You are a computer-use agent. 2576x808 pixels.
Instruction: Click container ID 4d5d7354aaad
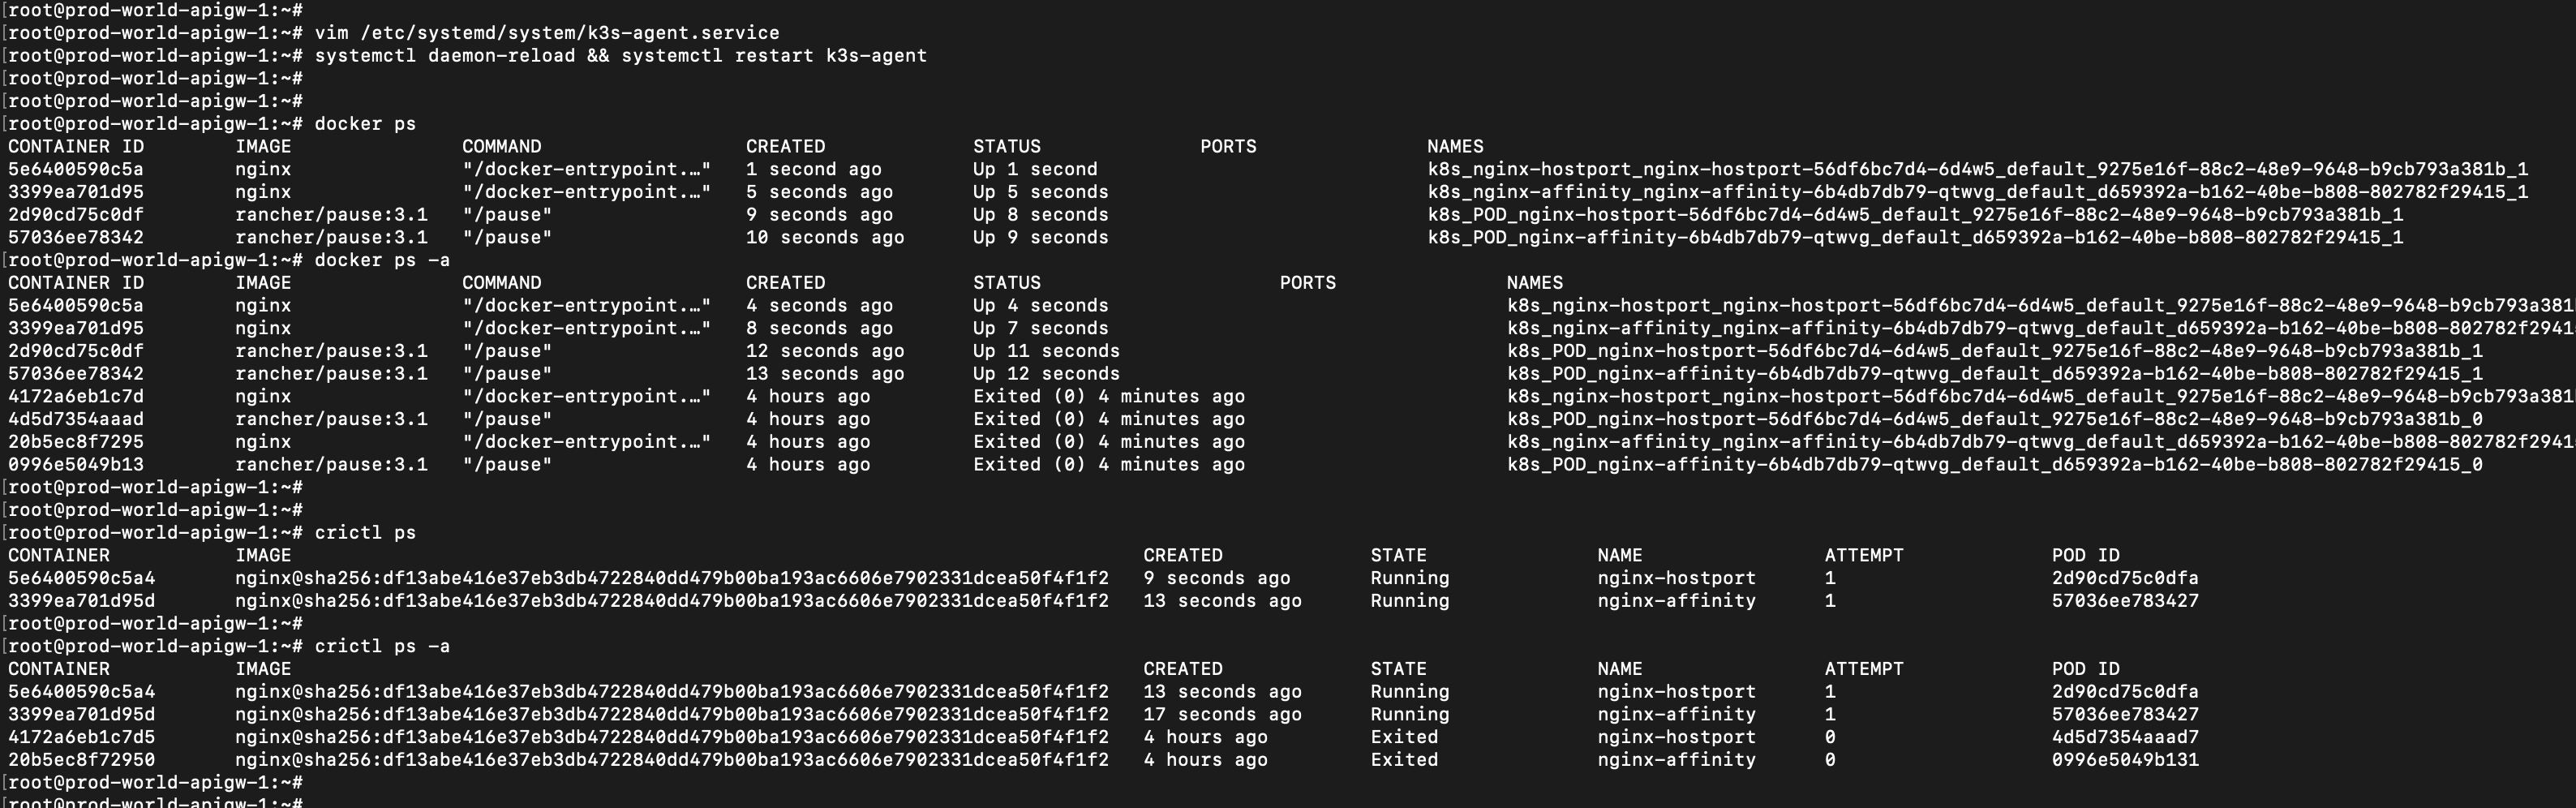[x=76, y=420]
